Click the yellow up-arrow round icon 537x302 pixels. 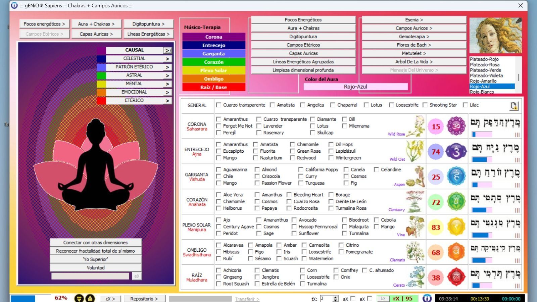(x=90, y=298)
